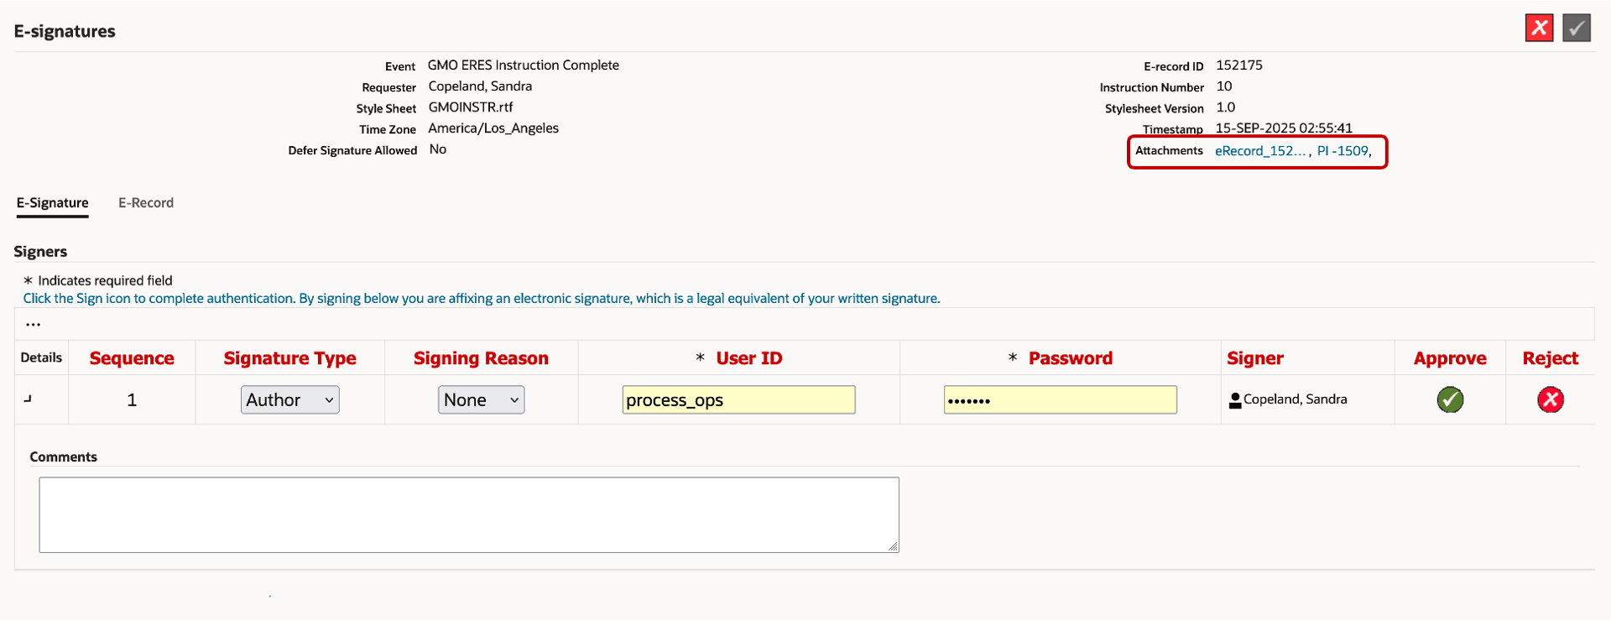Click the Password input field
1611x621 pixels.
click(1060, 399)
